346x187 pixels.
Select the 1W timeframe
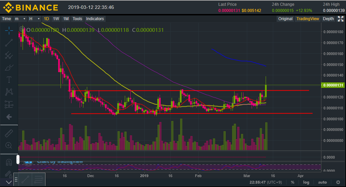(56, 19)
